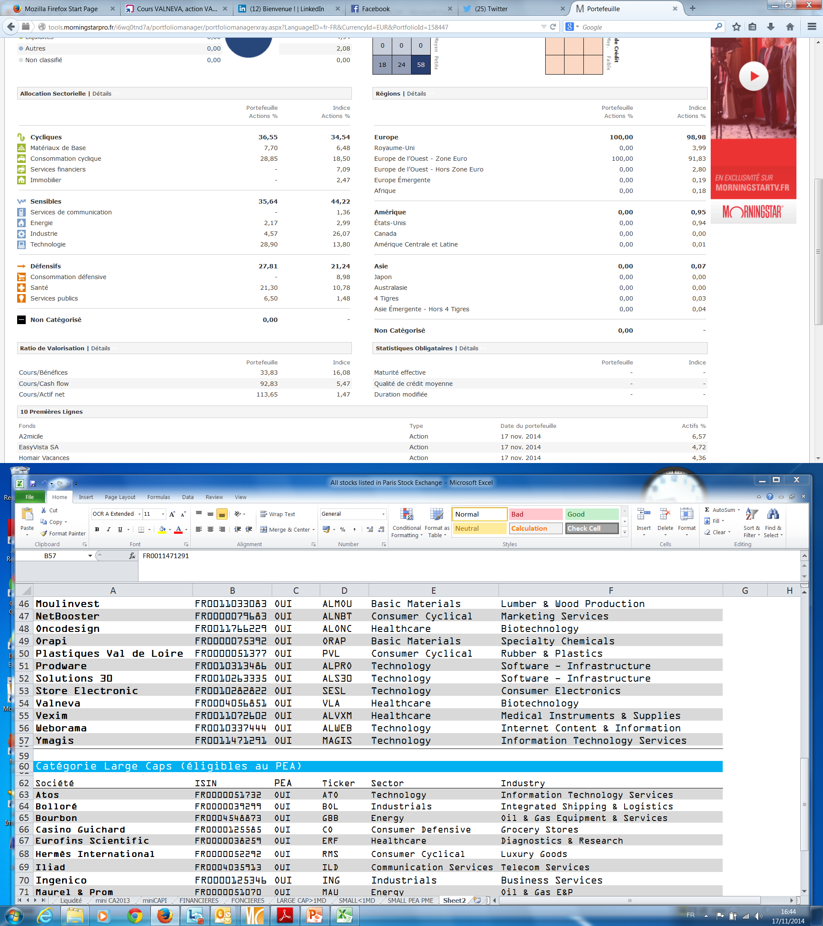This screenshot has height=926, width=823.
Task: Toggle Bold formatting button
Action: (97, 529)
